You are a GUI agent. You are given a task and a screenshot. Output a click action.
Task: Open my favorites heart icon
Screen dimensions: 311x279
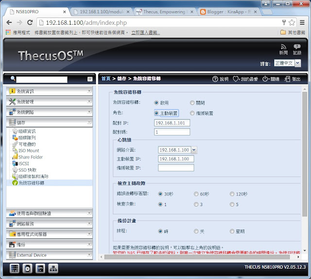click(x=235, y=79)
